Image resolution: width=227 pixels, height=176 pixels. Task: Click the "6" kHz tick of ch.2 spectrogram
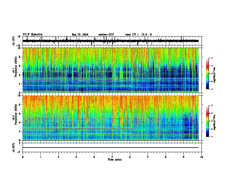20,114
